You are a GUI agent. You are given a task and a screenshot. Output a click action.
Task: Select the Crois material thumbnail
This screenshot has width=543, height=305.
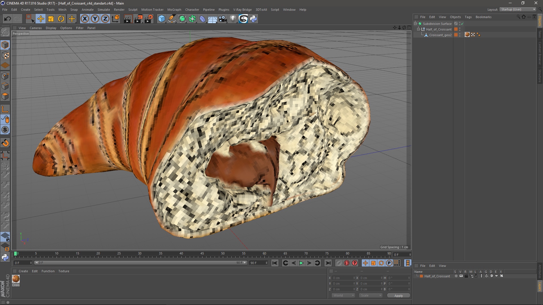coord(16,279)
